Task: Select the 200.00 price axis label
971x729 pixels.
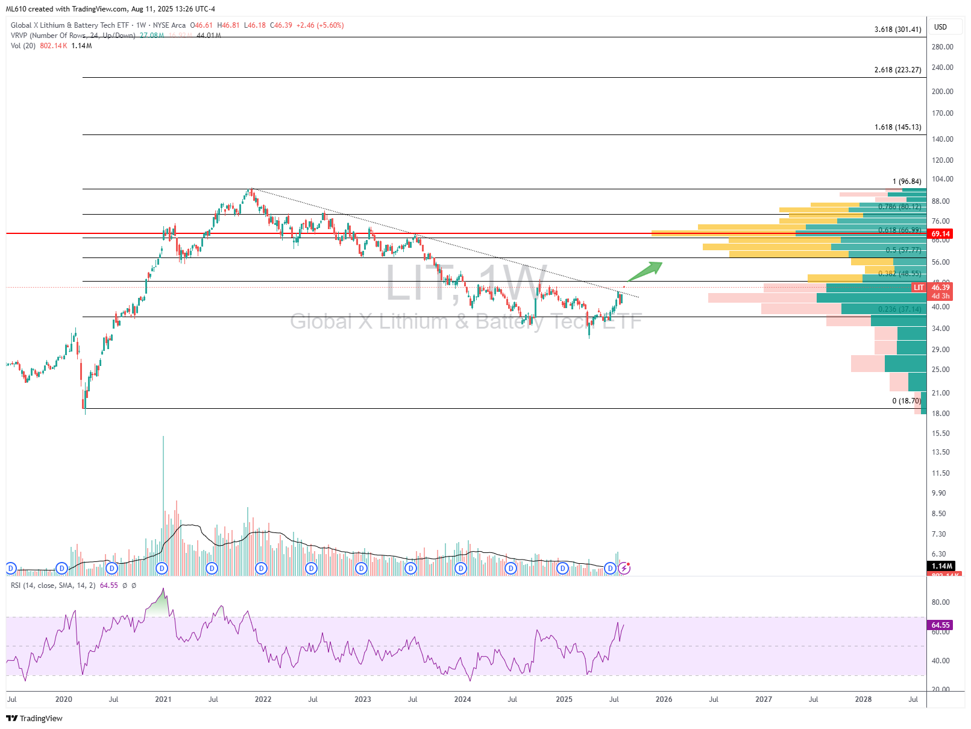Action: (942, 92)
